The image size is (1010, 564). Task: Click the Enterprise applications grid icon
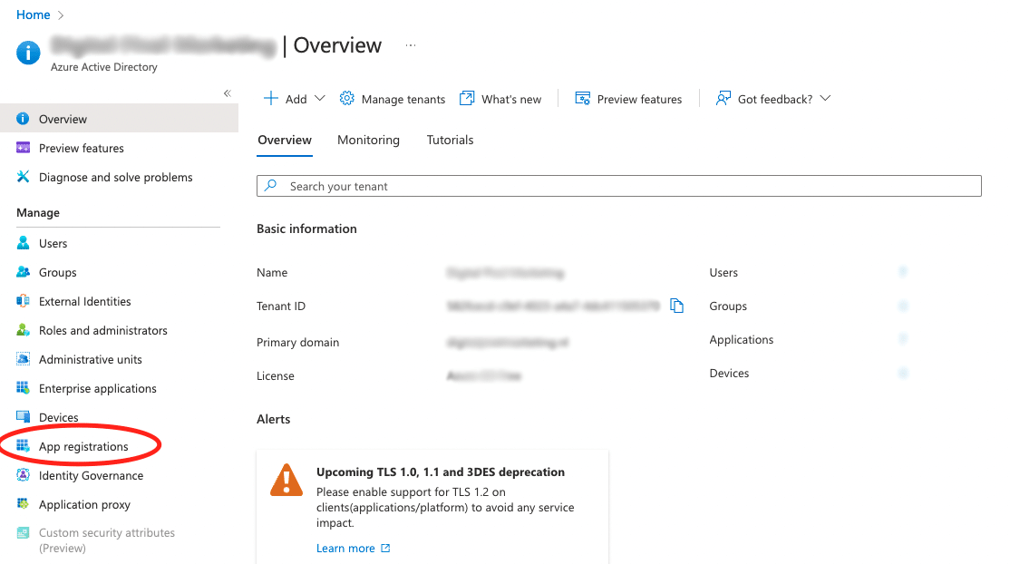pos(23,388)
